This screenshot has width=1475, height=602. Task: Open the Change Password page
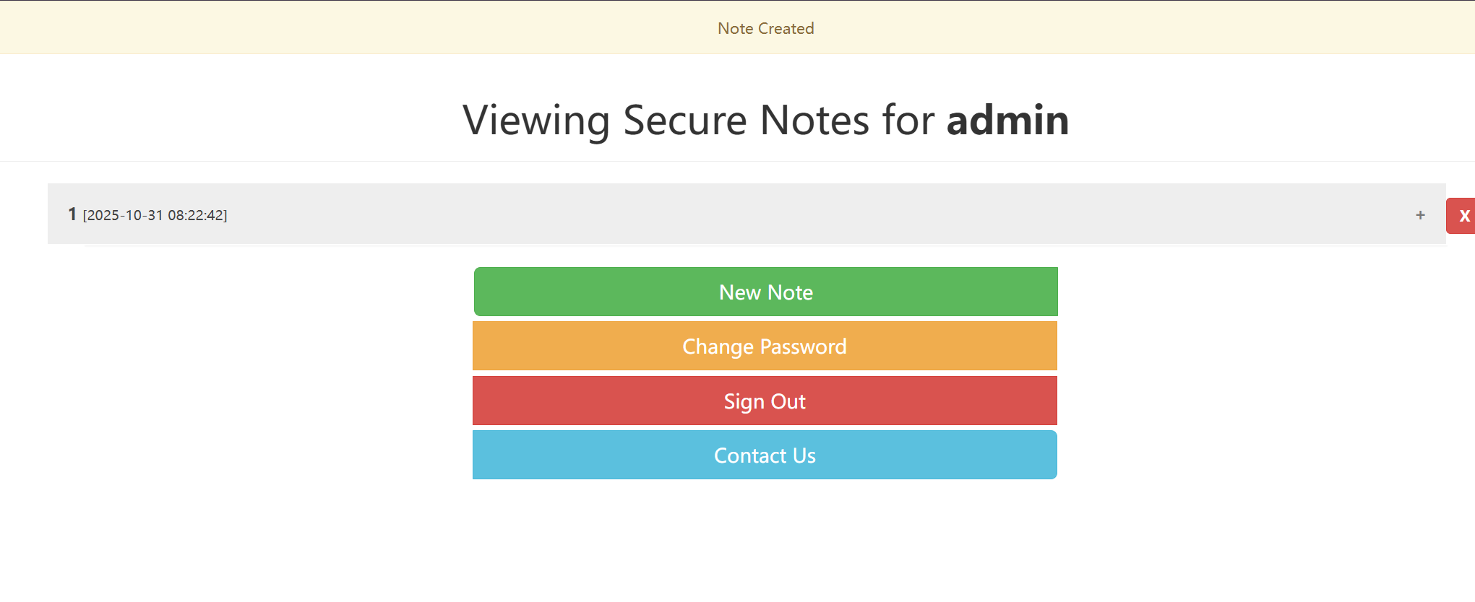pyautogui.click(x=765, y=346)
